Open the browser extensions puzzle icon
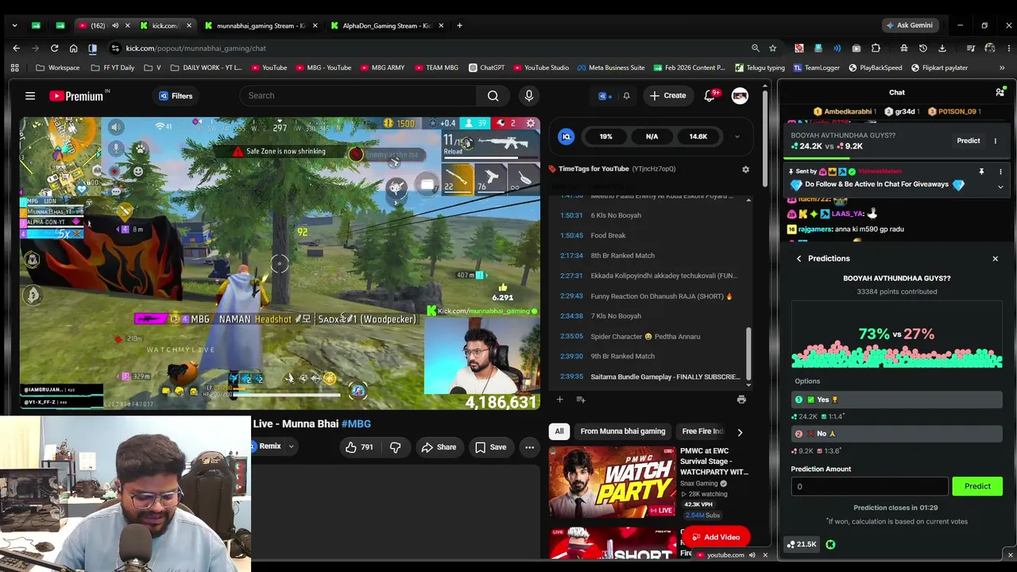The image size is (1017, 572). 876,48
